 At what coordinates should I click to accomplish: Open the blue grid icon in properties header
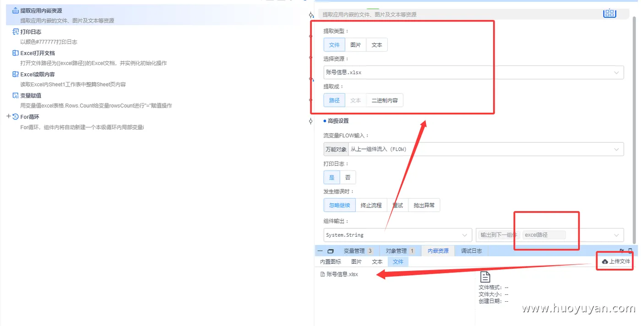[609, 13]
